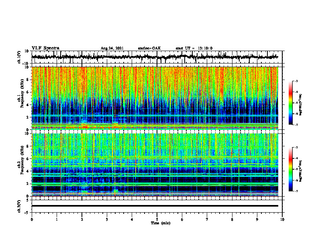Screen dimensions: 318x246
Task: Click the thick black ch.3 signal line
Action: pyautogui.click(x=155, y=206)
